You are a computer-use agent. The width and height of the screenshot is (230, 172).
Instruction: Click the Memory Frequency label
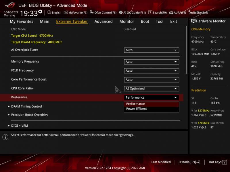tap(25, 62)
